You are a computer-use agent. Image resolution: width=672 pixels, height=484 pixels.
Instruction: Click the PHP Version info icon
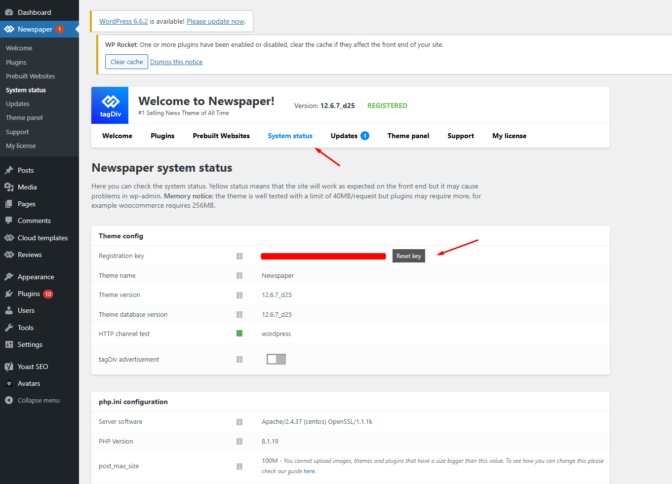pos(239,441)
